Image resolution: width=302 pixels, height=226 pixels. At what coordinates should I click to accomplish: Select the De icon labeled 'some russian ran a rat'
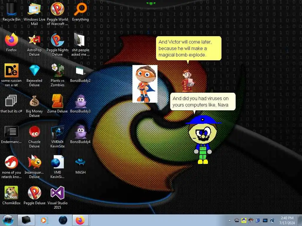coord(12,75)
